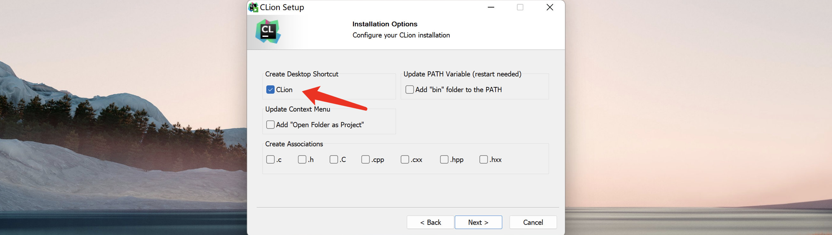
Task: Check the .hpp file association
Action: click(444, 159)
